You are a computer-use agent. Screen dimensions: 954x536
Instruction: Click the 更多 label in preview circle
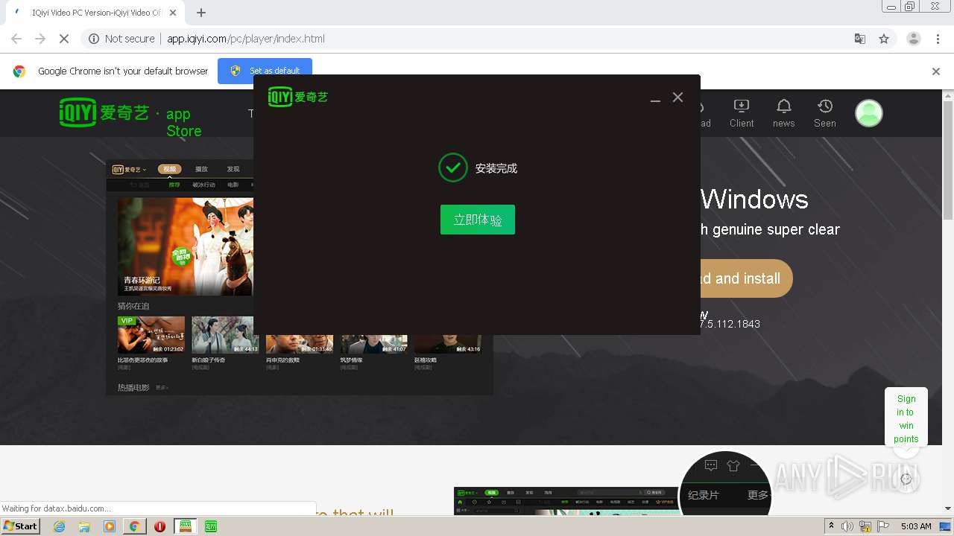coord(757,495)
